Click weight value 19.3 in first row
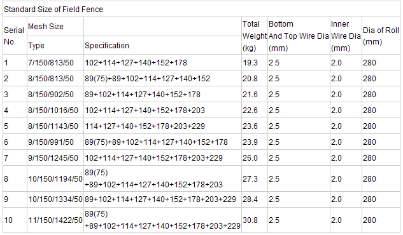 pos(250,62)
